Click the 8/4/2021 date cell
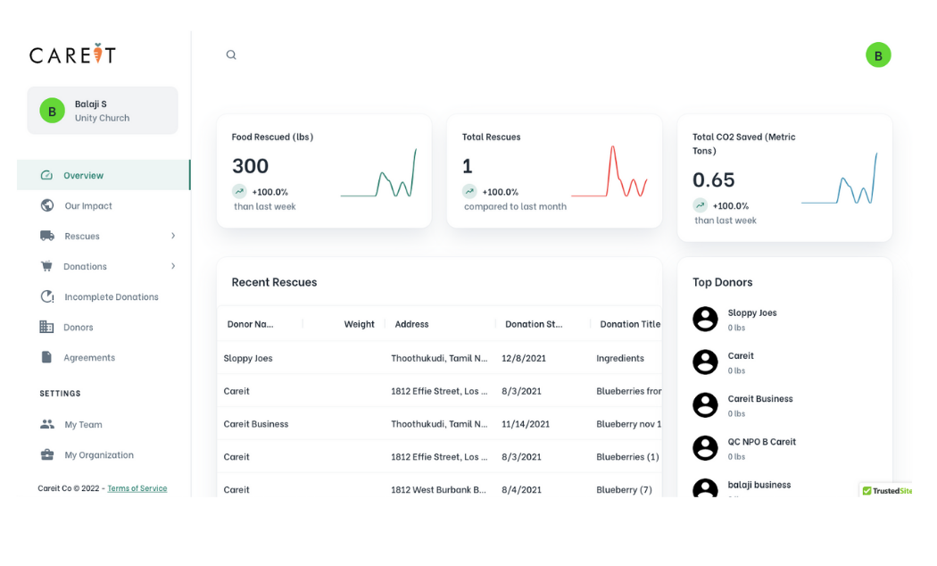 click(522, 489)
